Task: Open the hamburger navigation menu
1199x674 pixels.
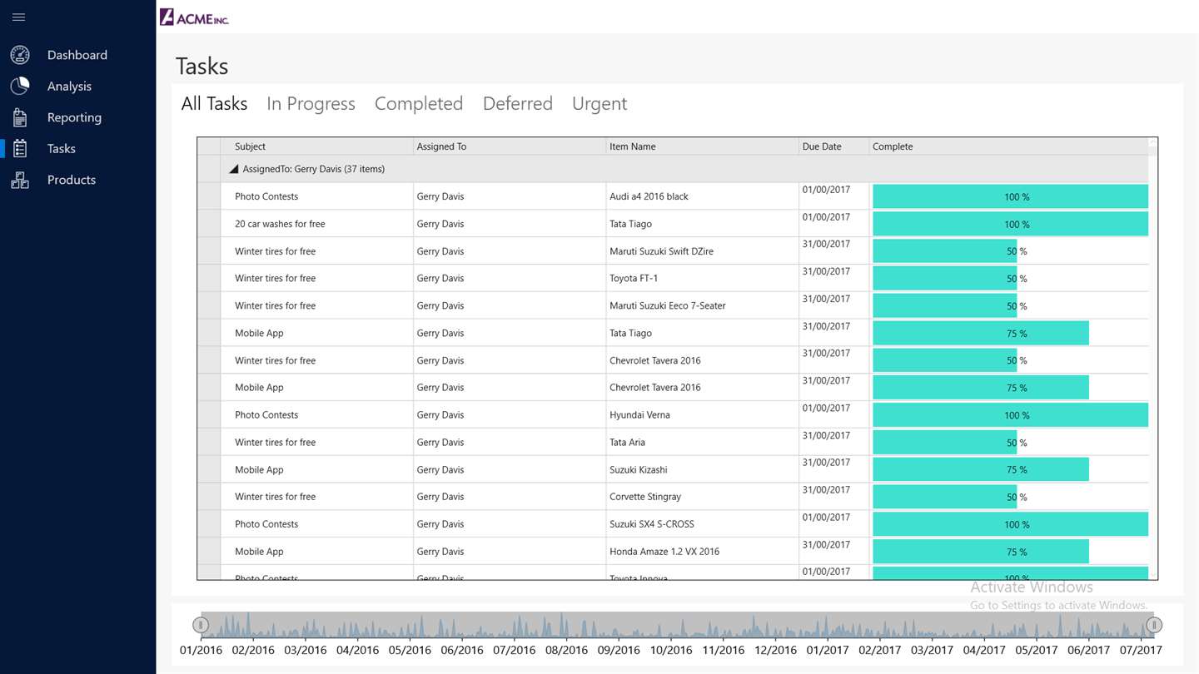Action: 18,17
